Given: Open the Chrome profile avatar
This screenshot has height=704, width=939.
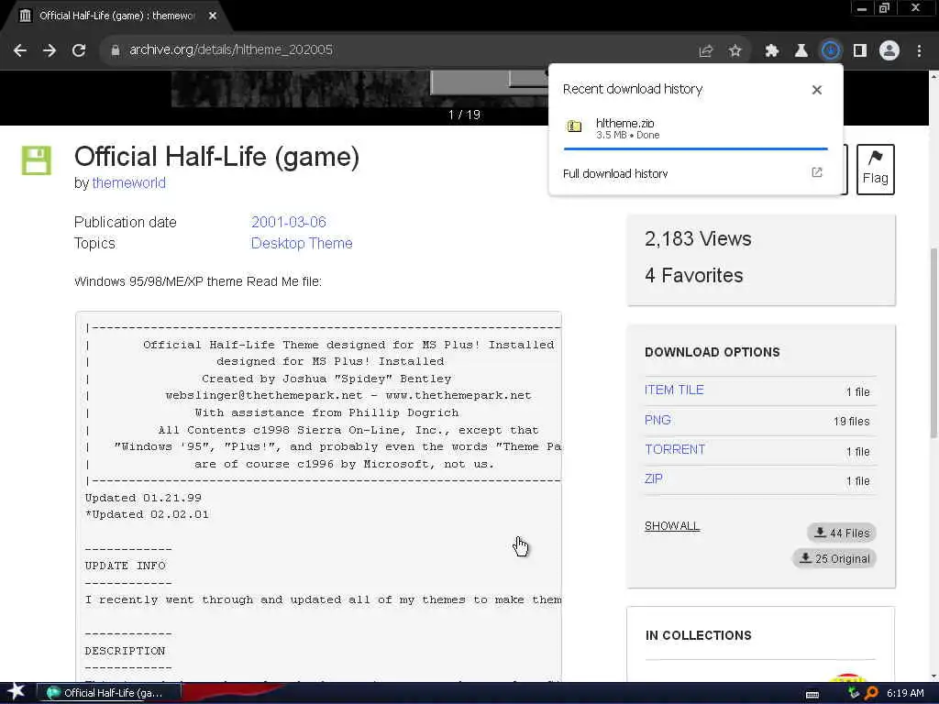Looking at the screenshot, I should 889,51.
